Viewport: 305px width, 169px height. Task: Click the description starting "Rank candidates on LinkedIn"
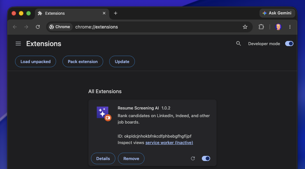click(x=164, y=119)
